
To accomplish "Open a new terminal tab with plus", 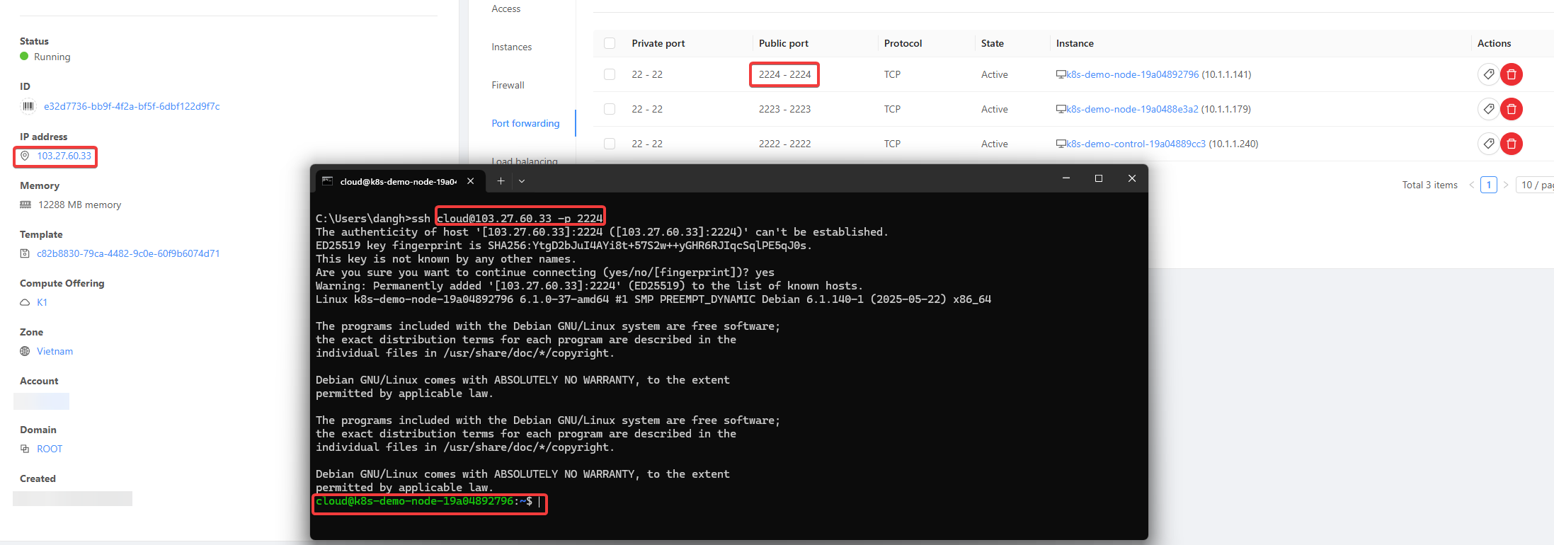I will tap(501, 181).
